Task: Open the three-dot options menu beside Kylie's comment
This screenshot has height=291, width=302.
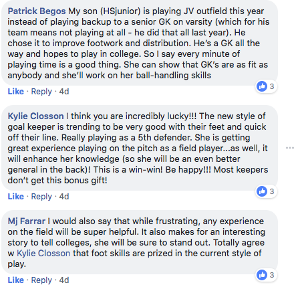Action: point(290,148)
